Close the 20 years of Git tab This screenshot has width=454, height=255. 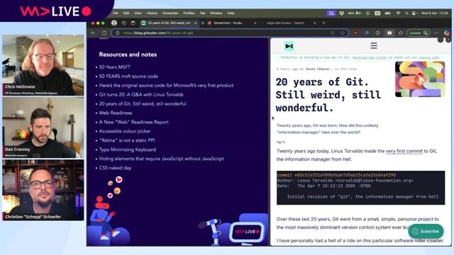coord(196,23)
